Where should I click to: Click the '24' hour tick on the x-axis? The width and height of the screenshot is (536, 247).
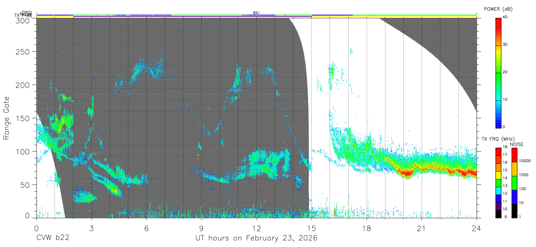[x=477, y=228]
